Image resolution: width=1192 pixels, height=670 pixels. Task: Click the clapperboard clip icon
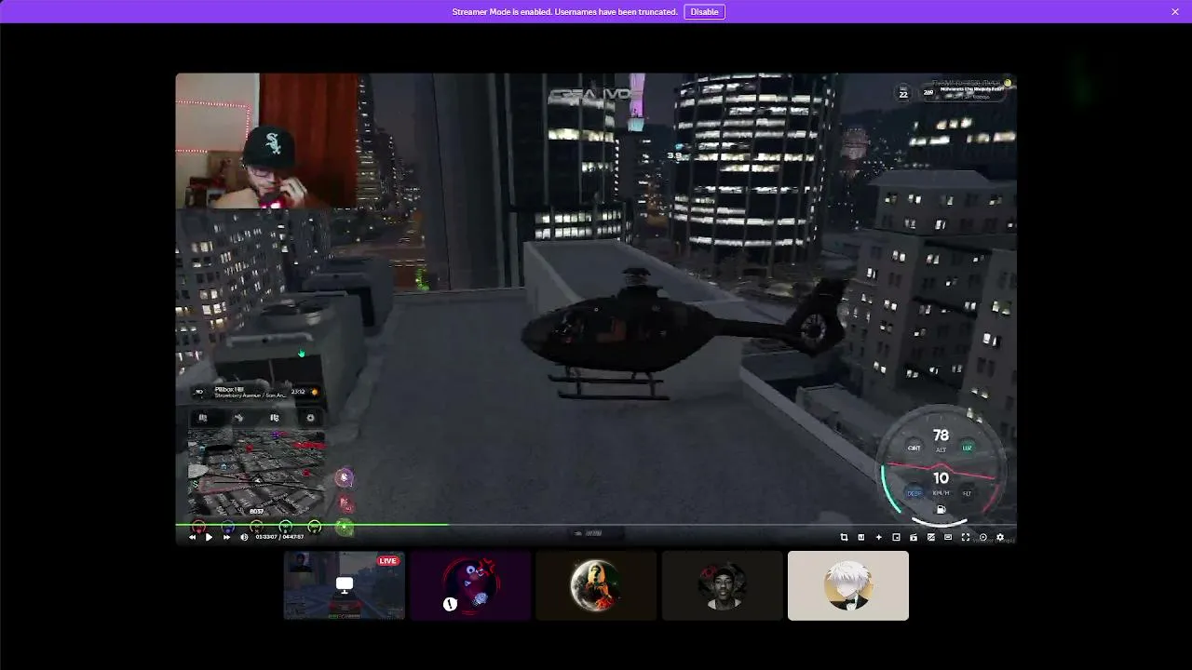pos(914,537)
